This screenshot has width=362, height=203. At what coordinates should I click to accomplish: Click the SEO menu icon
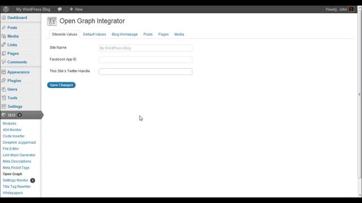[x=4, y=115]
